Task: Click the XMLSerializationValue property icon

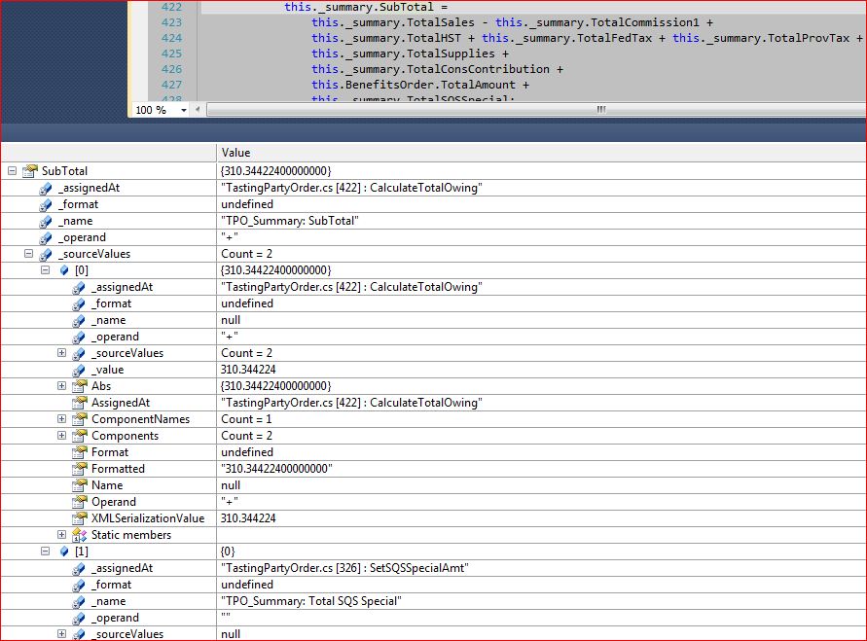Action: click(x=80, y=518)
